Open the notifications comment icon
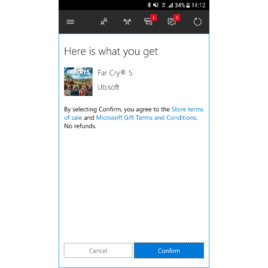The image size is (268, 268). coord(174,21)
